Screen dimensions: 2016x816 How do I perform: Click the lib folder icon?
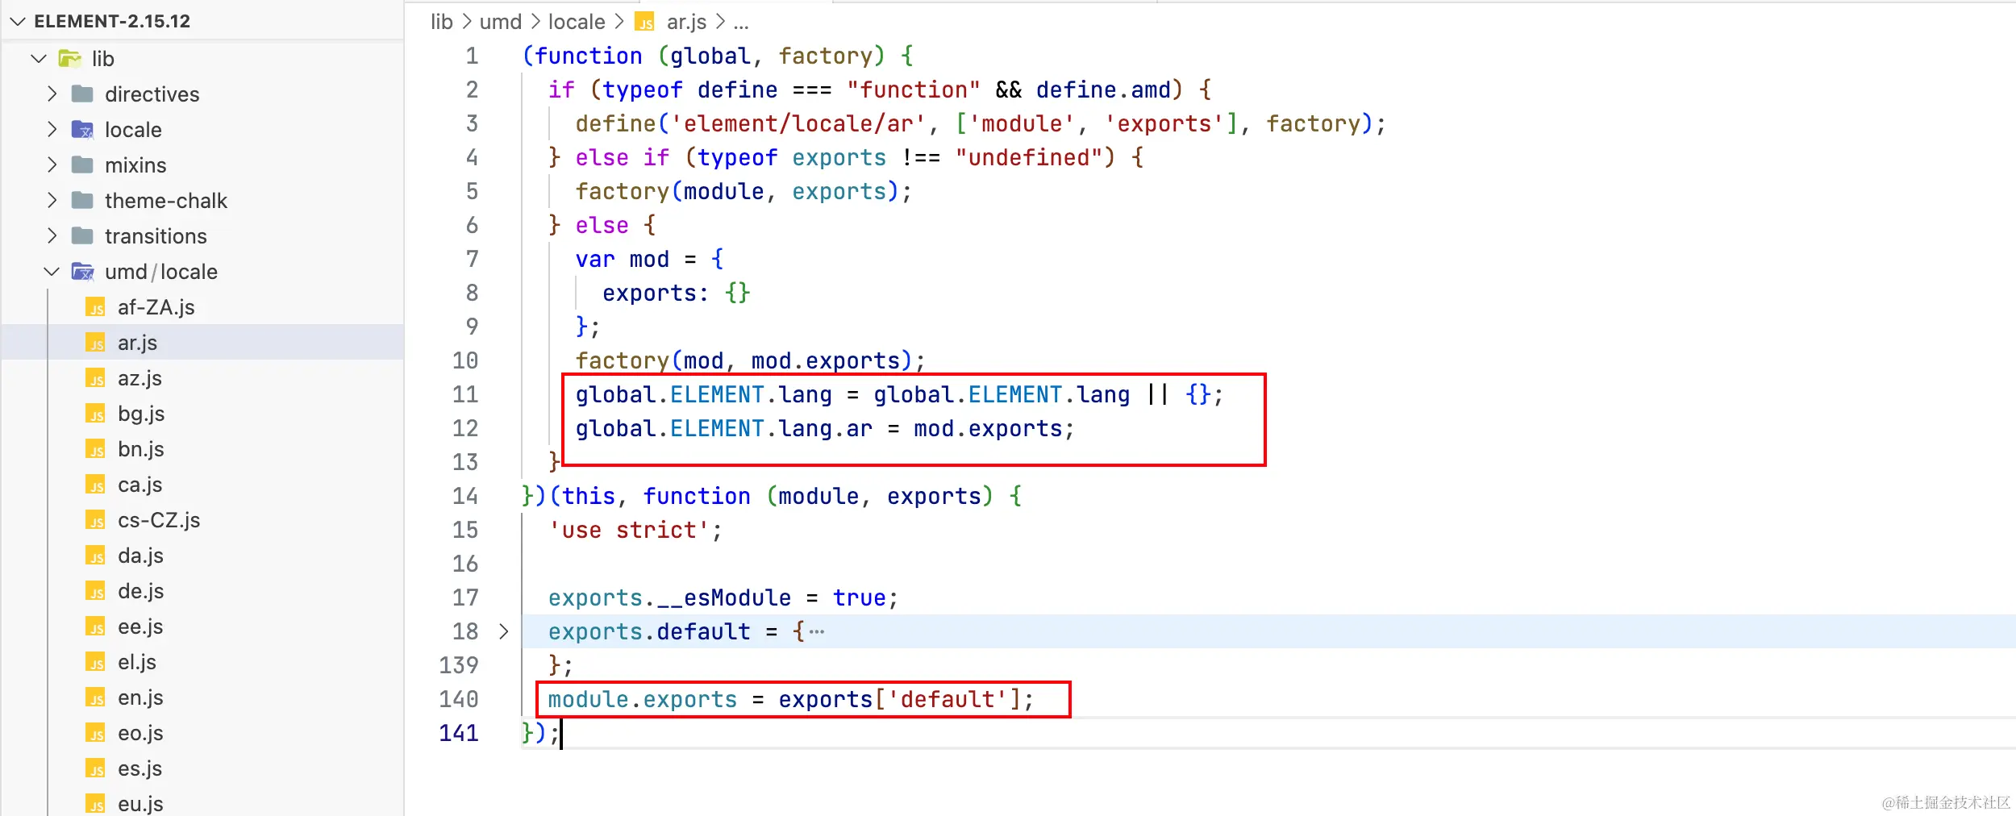(x=70, y=58)
